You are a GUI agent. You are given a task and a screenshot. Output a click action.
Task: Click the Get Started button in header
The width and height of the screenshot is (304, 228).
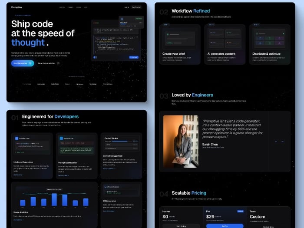point(136,7)
